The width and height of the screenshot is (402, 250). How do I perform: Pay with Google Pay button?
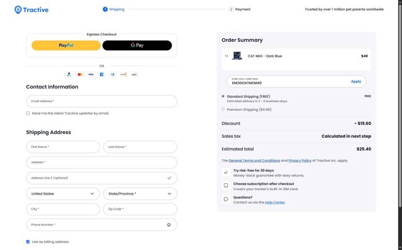click(x=137, y=45)
